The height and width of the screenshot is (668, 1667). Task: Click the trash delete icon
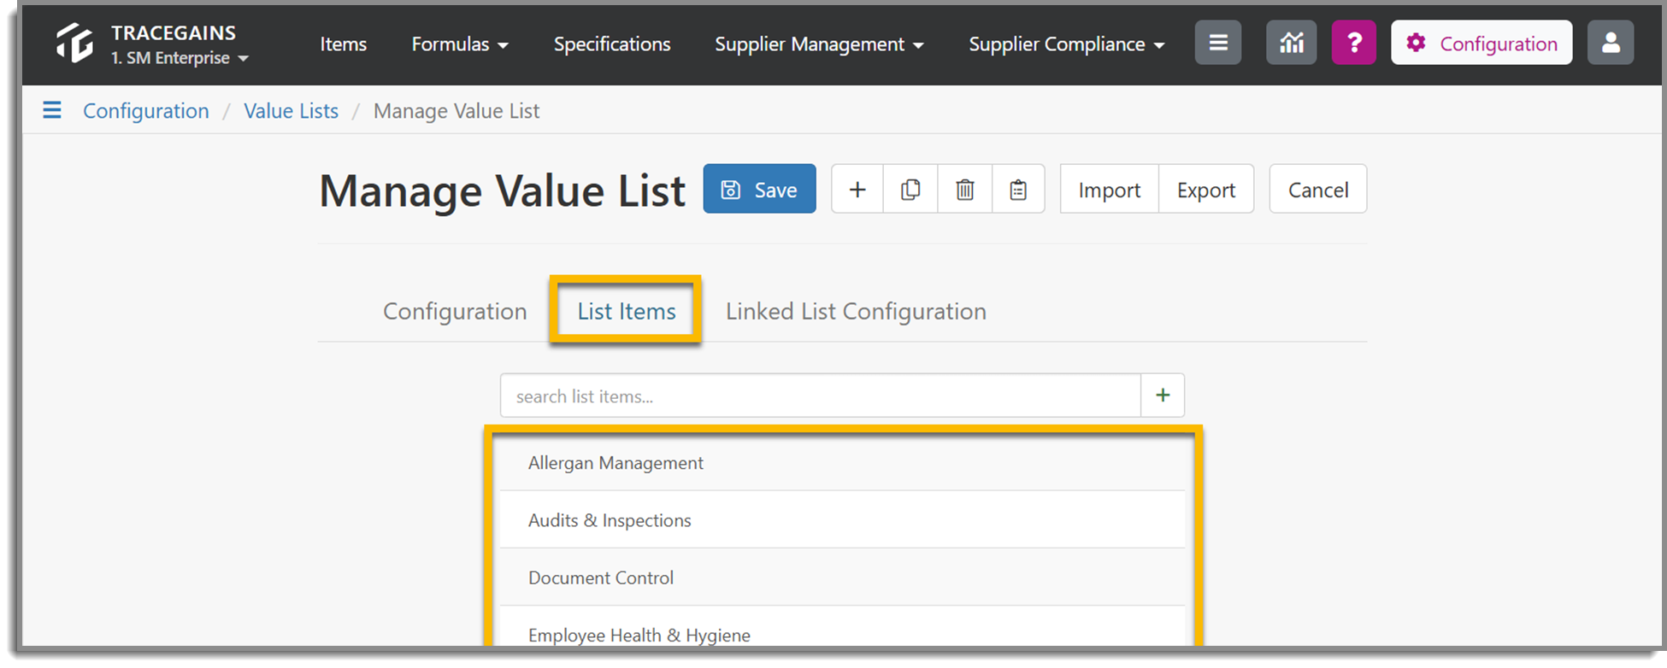[964, 190]
